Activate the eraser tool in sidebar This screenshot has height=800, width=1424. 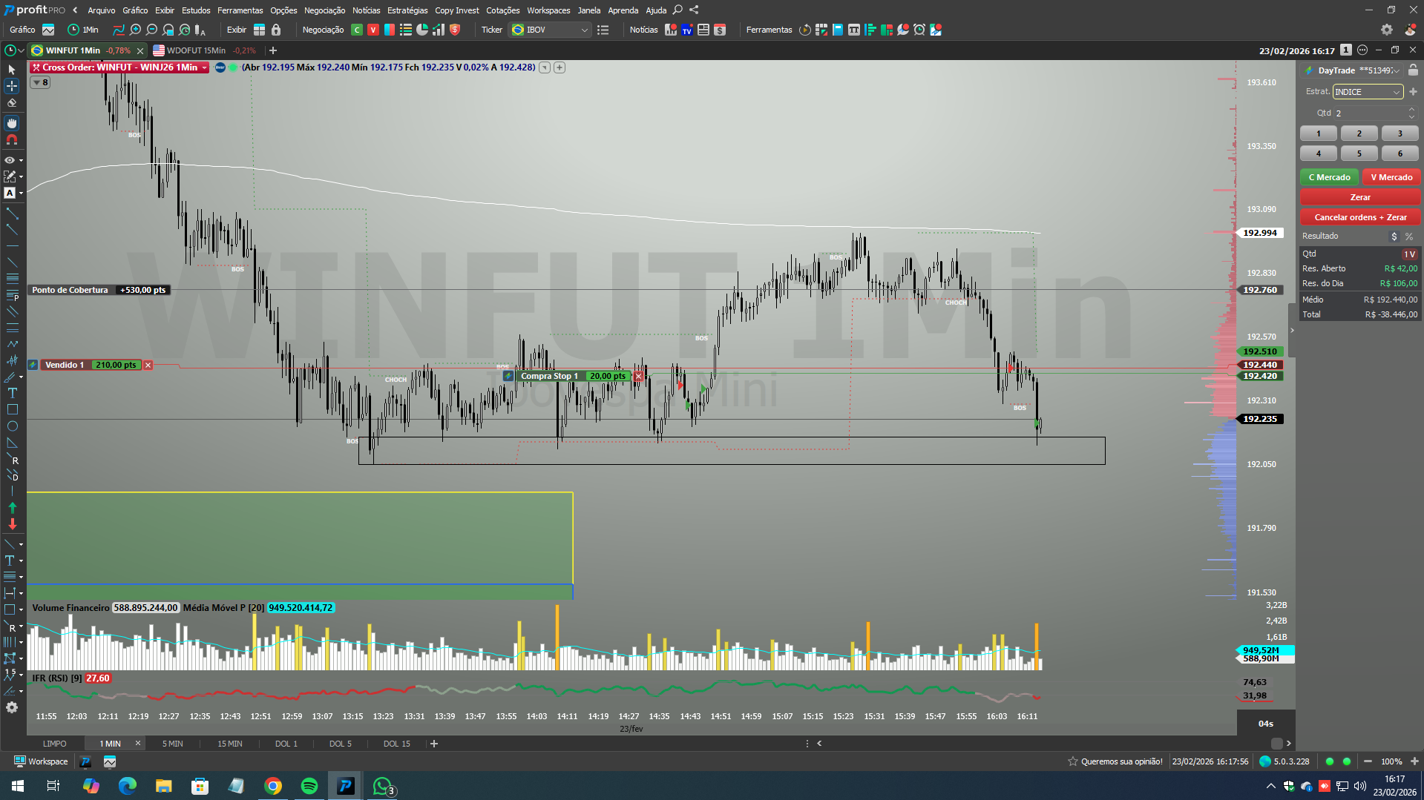coord(12,103)
